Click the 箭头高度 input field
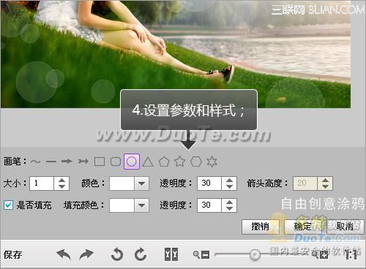 coord(305,183)
